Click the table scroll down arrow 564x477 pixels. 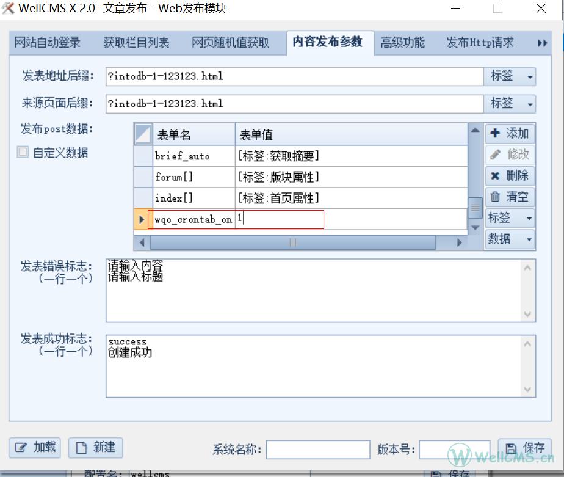tap(475, 228)
